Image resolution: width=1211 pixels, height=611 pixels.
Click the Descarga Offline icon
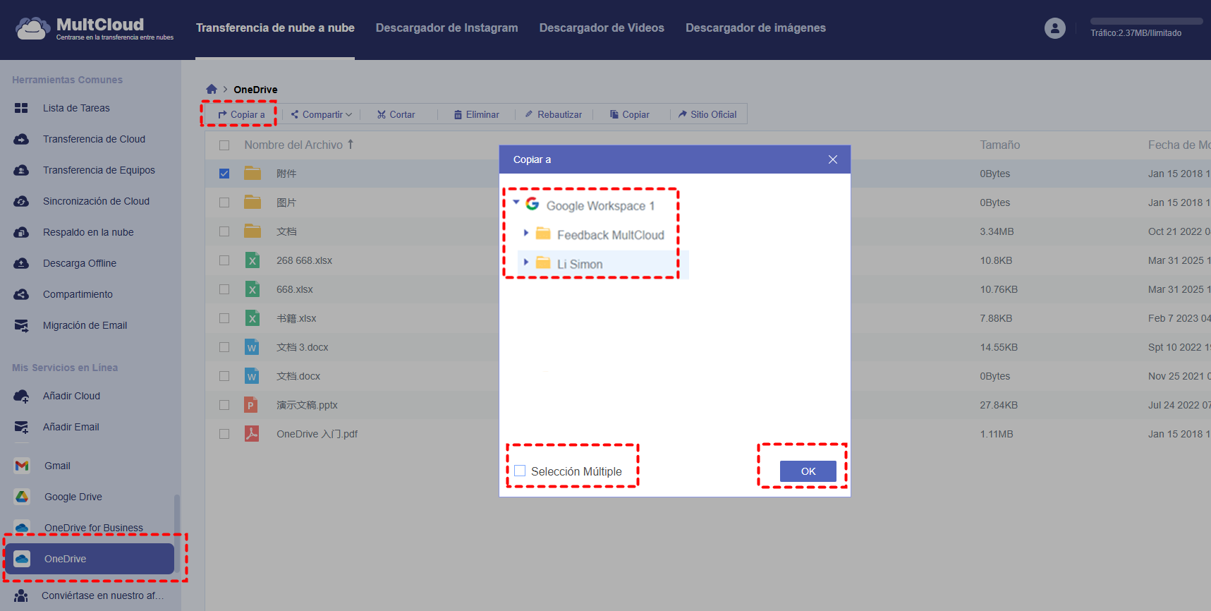pyautogui.click(x=21, y=263)
